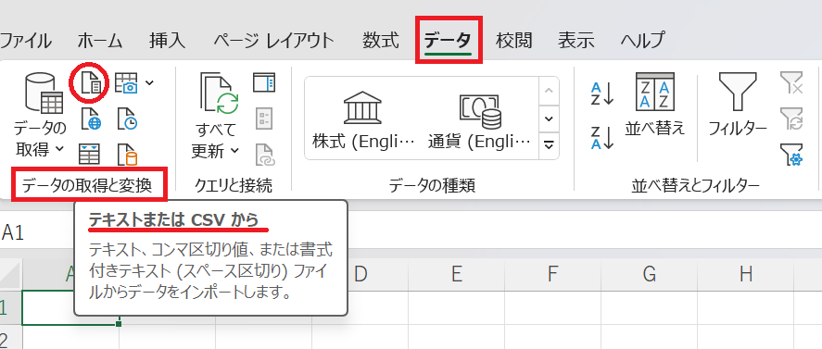Viewport: 822px width, 349px height.
Task: Click the Clear filter icon
Action: (791, 82)
